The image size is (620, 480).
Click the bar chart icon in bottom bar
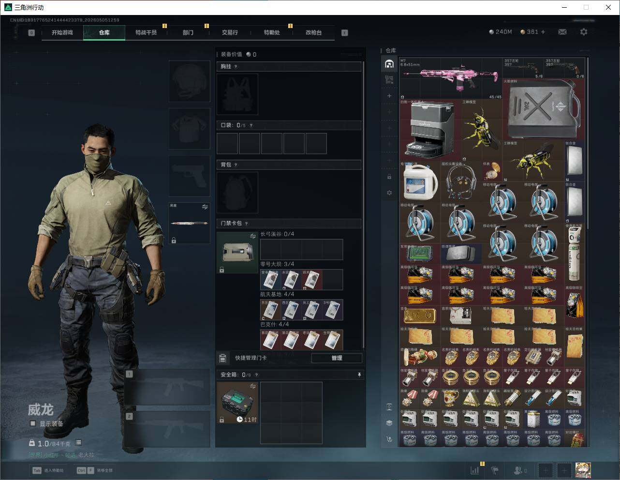click(475, 470)
